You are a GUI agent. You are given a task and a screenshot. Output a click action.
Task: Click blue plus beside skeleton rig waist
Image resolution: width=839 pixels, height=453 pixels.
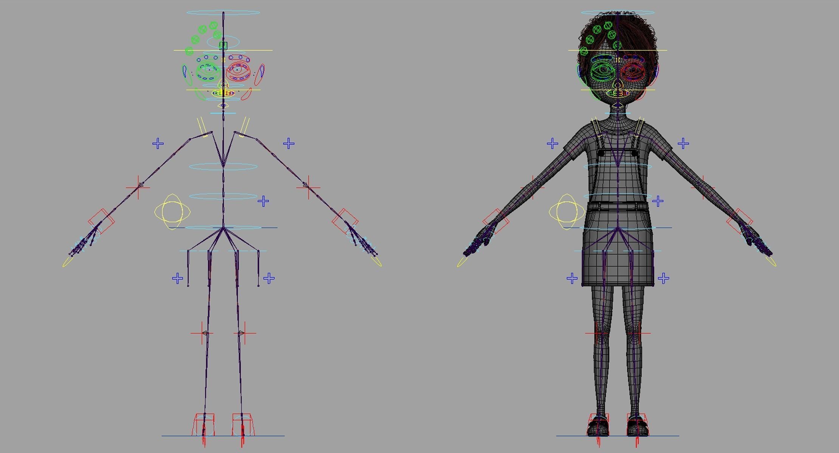click(263, 201)
